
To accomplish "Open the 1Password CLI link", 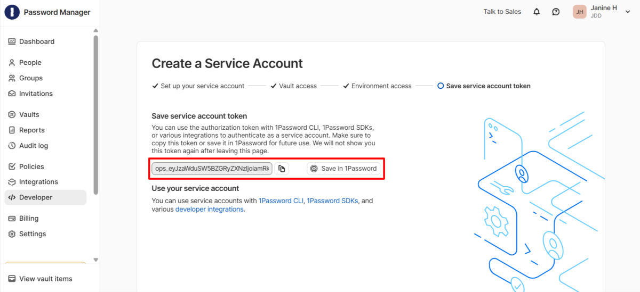I will (x=281, y=201).
